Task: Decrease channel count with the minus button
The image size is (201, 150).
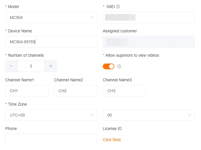Action: click(11, 66)
